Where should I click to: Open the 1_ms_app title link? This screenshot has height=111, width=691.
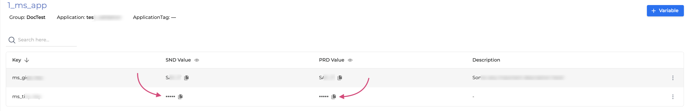(27, 5)
